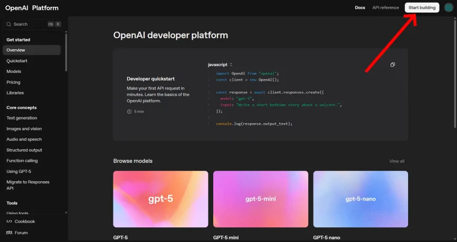Open the Docs tab
Image resolution: width=457 pixels, height=242 pixels.
(x=360, y=8)
